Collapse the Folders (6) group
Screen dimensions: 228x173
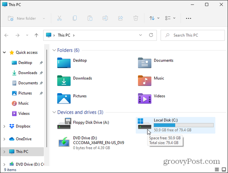tap(54, 50)
